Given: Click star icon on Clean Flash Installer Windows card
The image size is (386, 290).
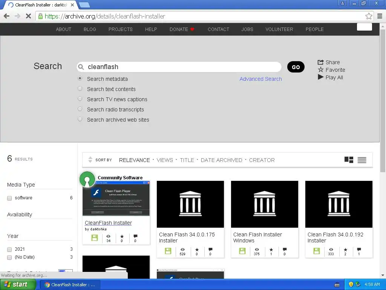Looking at the screenshot, I should (x=271, y=250).
